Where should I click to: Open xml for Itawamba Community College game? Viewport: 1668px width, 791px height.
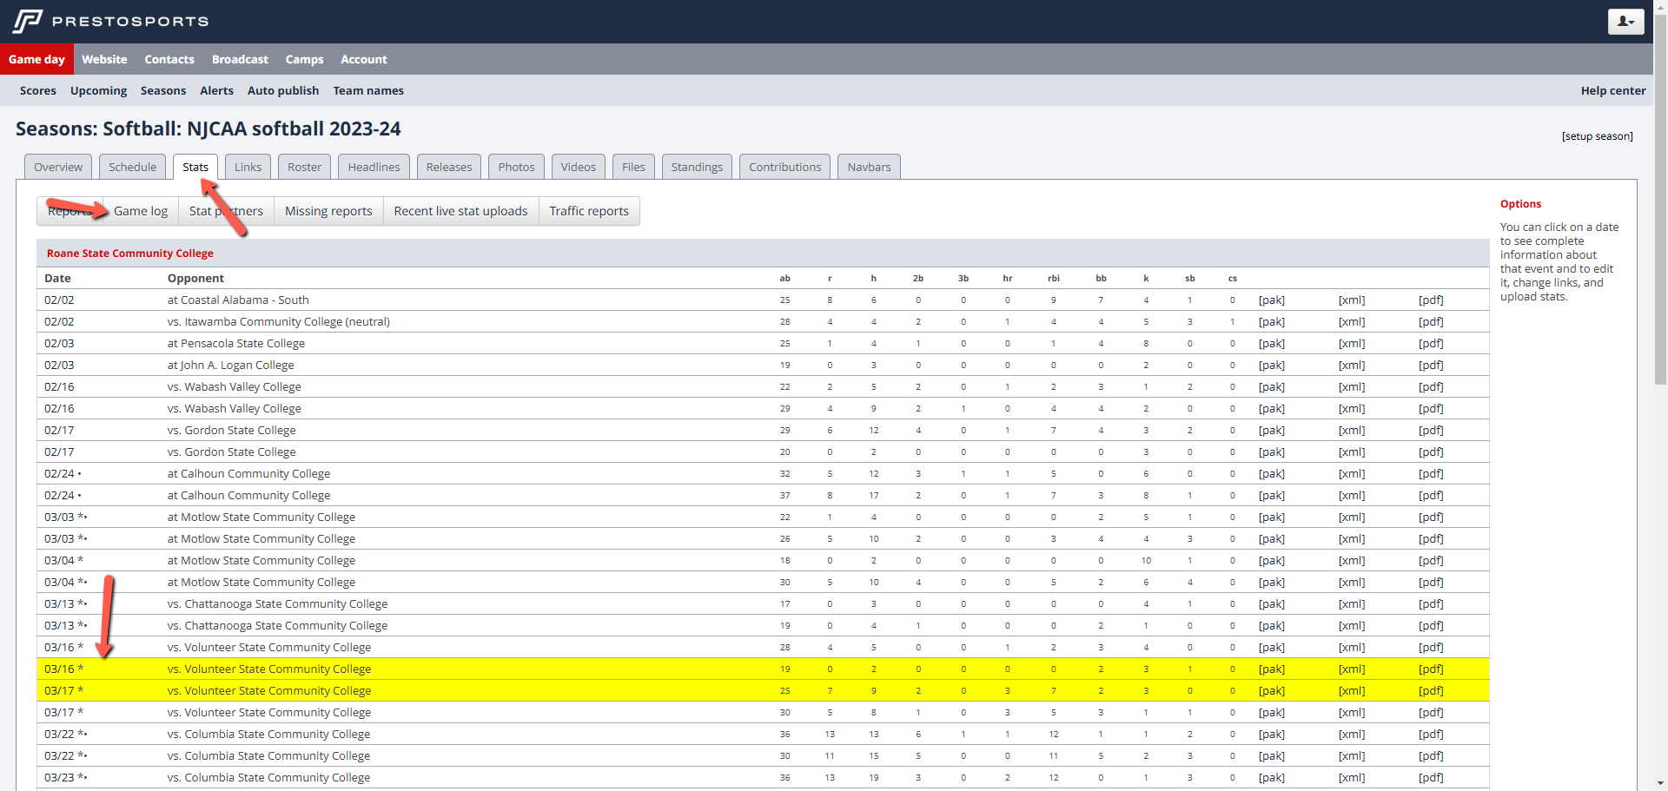tap(1352, 321)
